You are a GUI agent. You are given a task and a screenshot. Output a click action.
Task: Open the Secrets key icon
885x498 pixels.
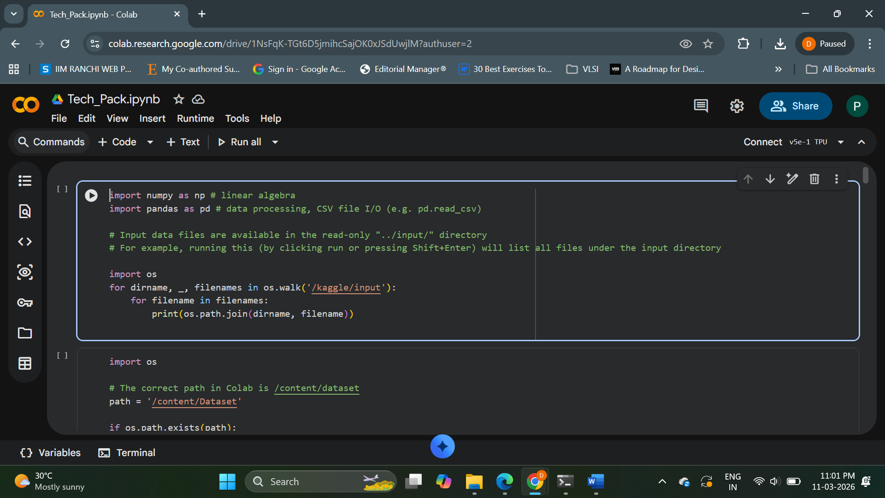coord(25,302)
